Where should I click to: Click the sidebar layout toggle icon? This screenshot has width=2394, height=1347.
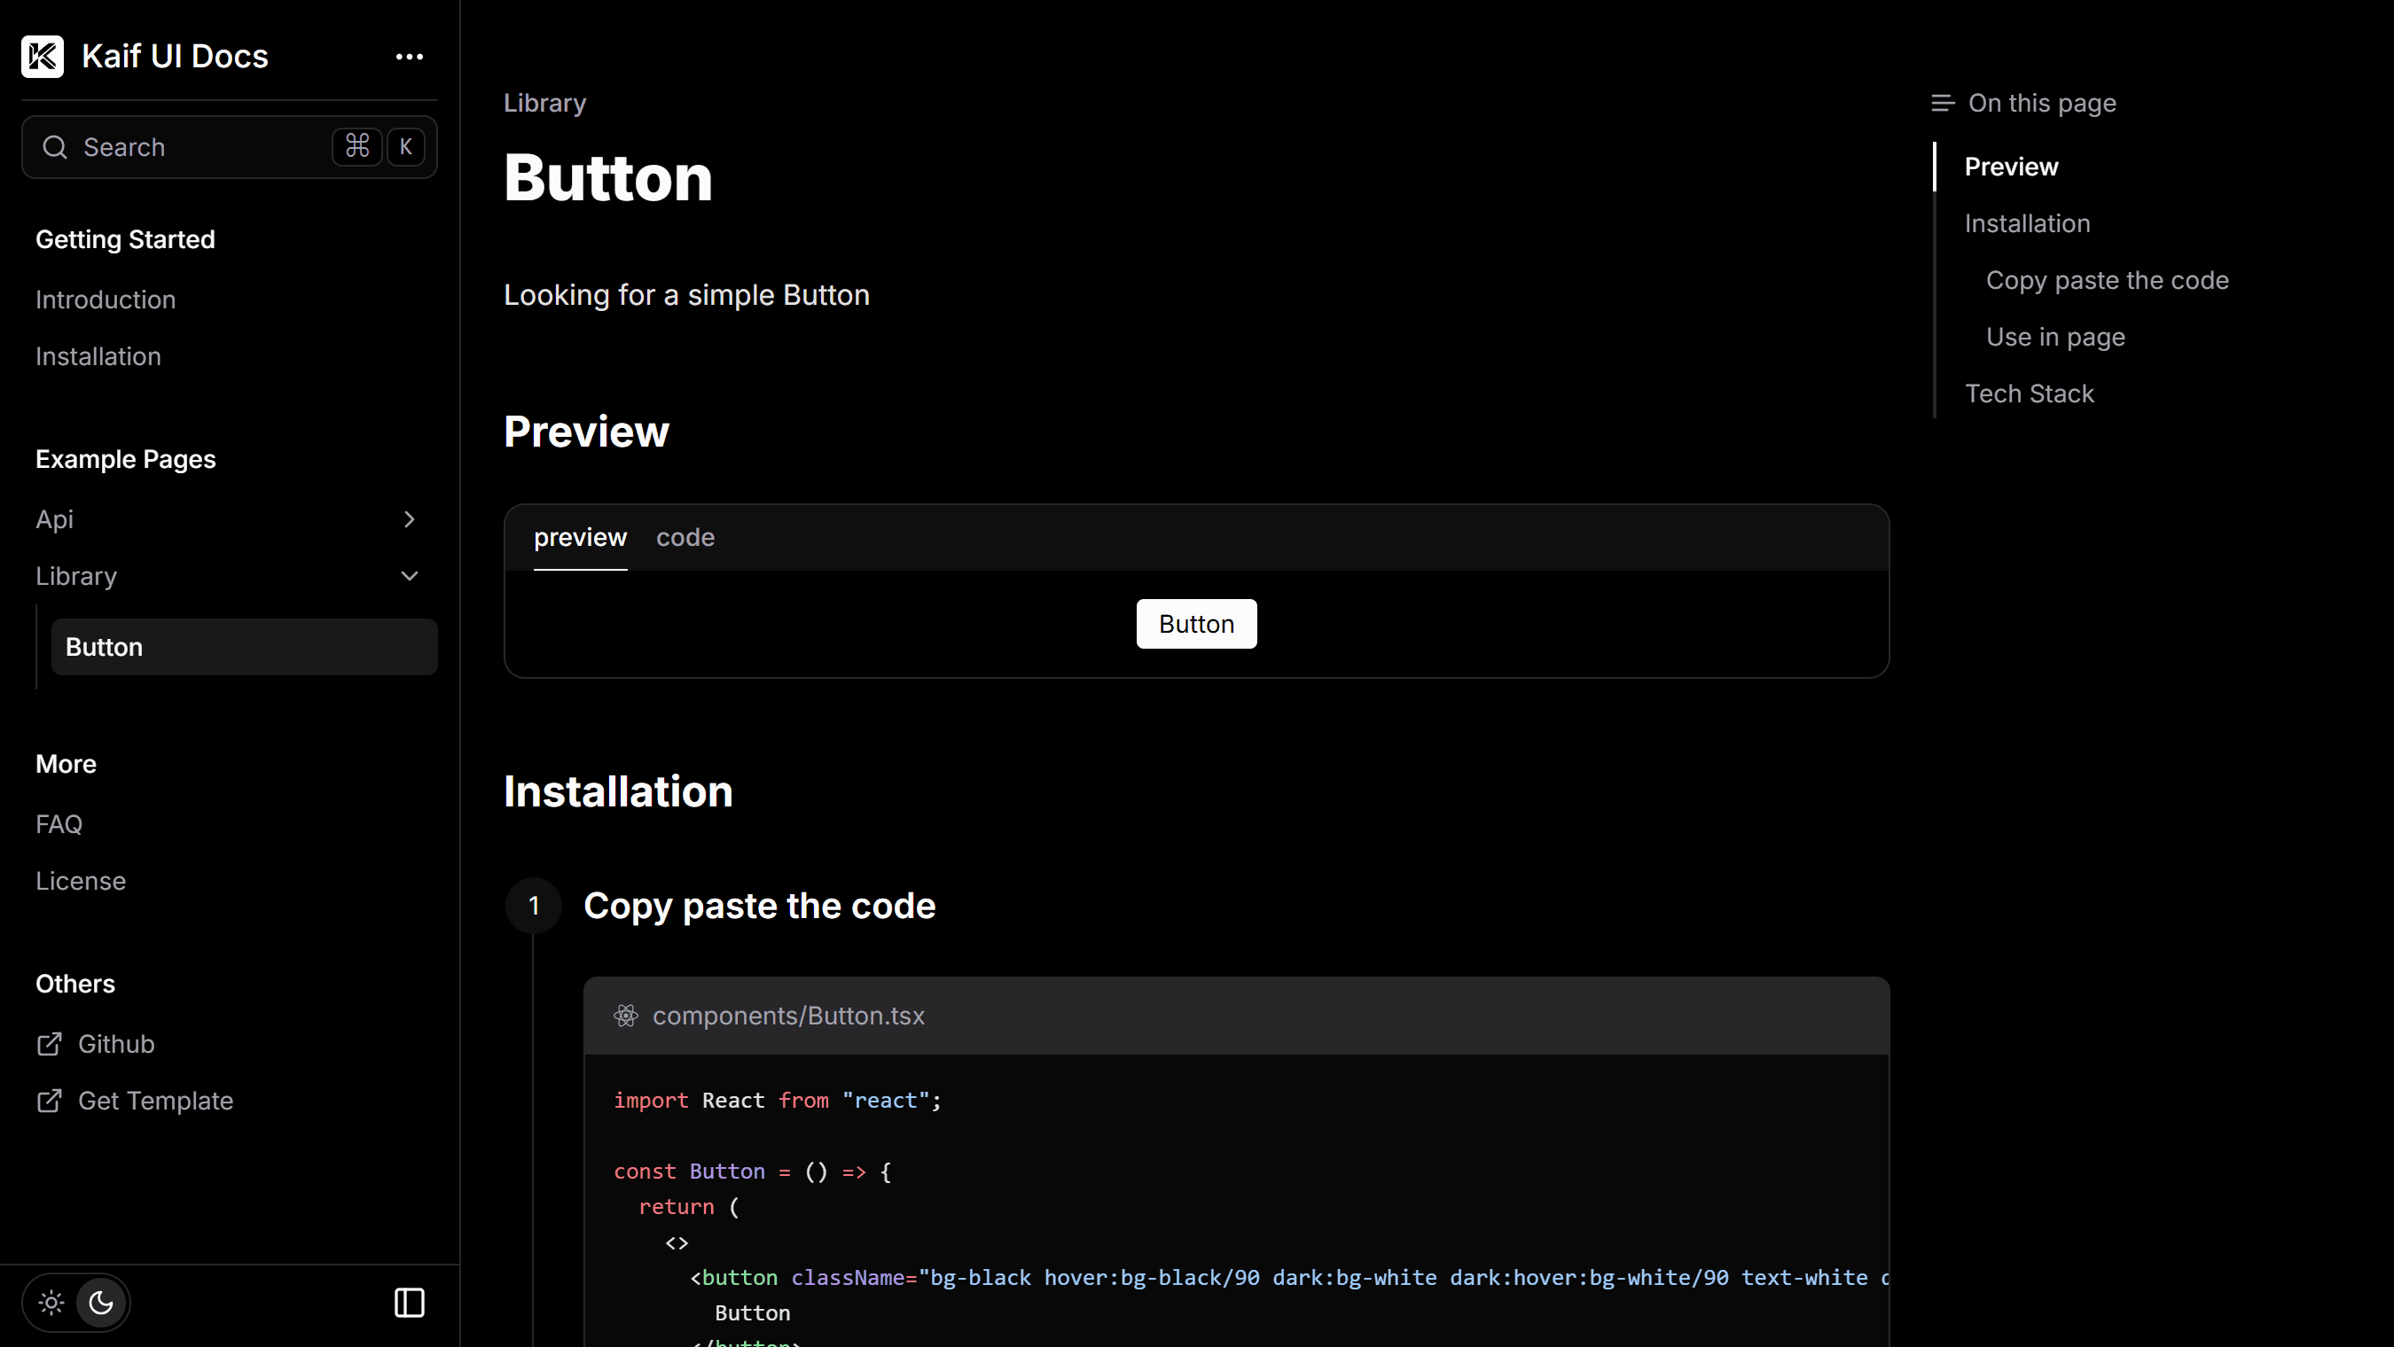coord(410,1303)
